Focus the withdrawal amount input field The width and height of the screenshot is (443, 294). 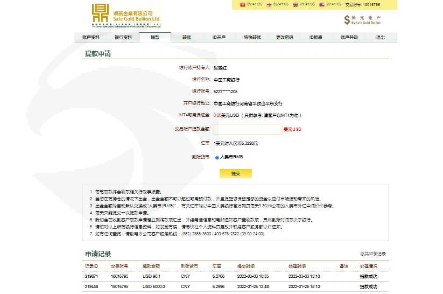pyautogui.click(x=248, y=129)
